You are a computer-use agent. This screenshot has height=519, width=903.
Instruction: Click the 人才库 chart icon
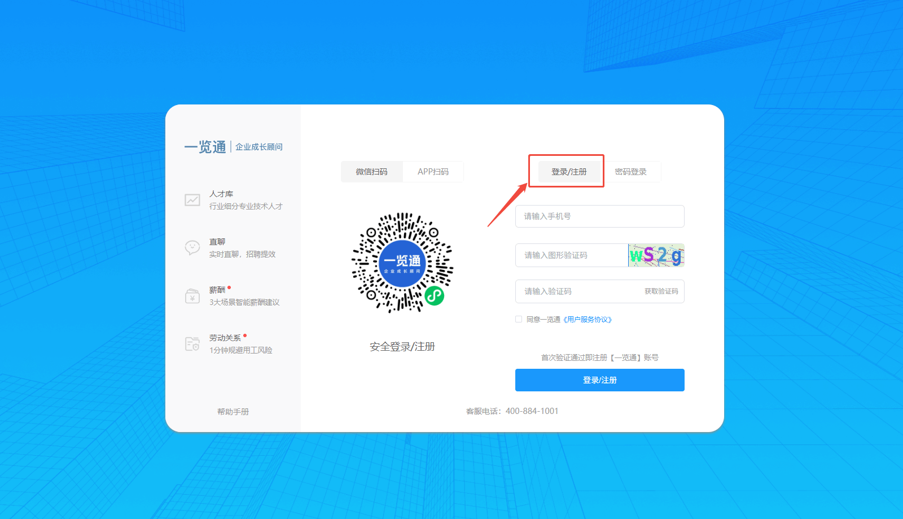click(192, 200)
